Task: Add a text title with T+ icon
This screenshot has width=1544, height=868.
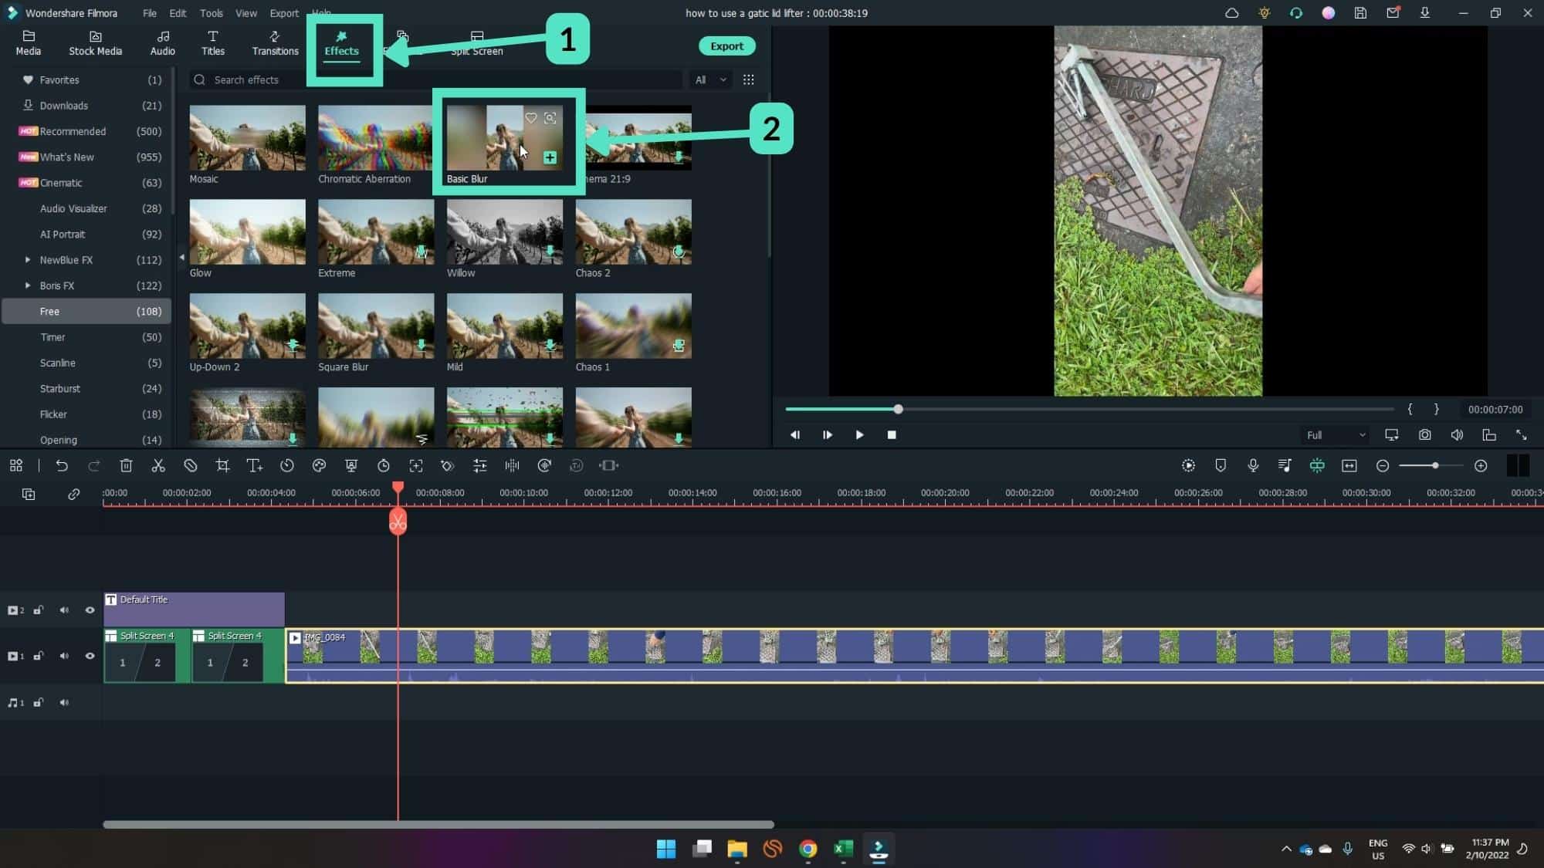Action: pos(254,465)
